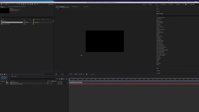Toggle visibility eye of second timeline layer
Viewport: 199px width, 112px height.
pyautogui.click(x=1, y=84)
